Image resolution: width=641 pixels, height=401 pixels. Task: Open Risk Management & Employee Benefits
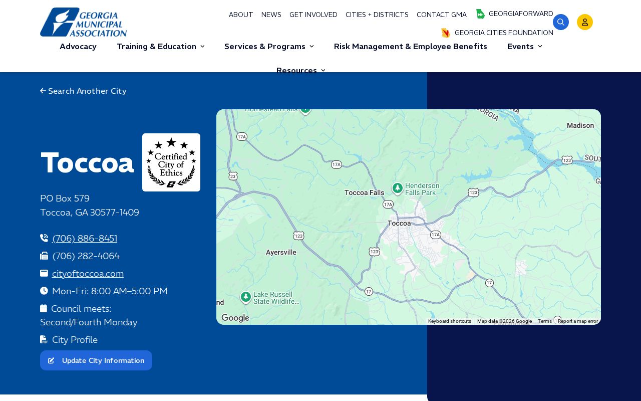click(x=411, y=47)
